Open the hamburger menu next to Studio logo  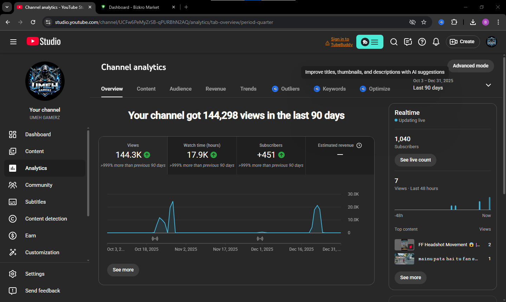point(13,42)
